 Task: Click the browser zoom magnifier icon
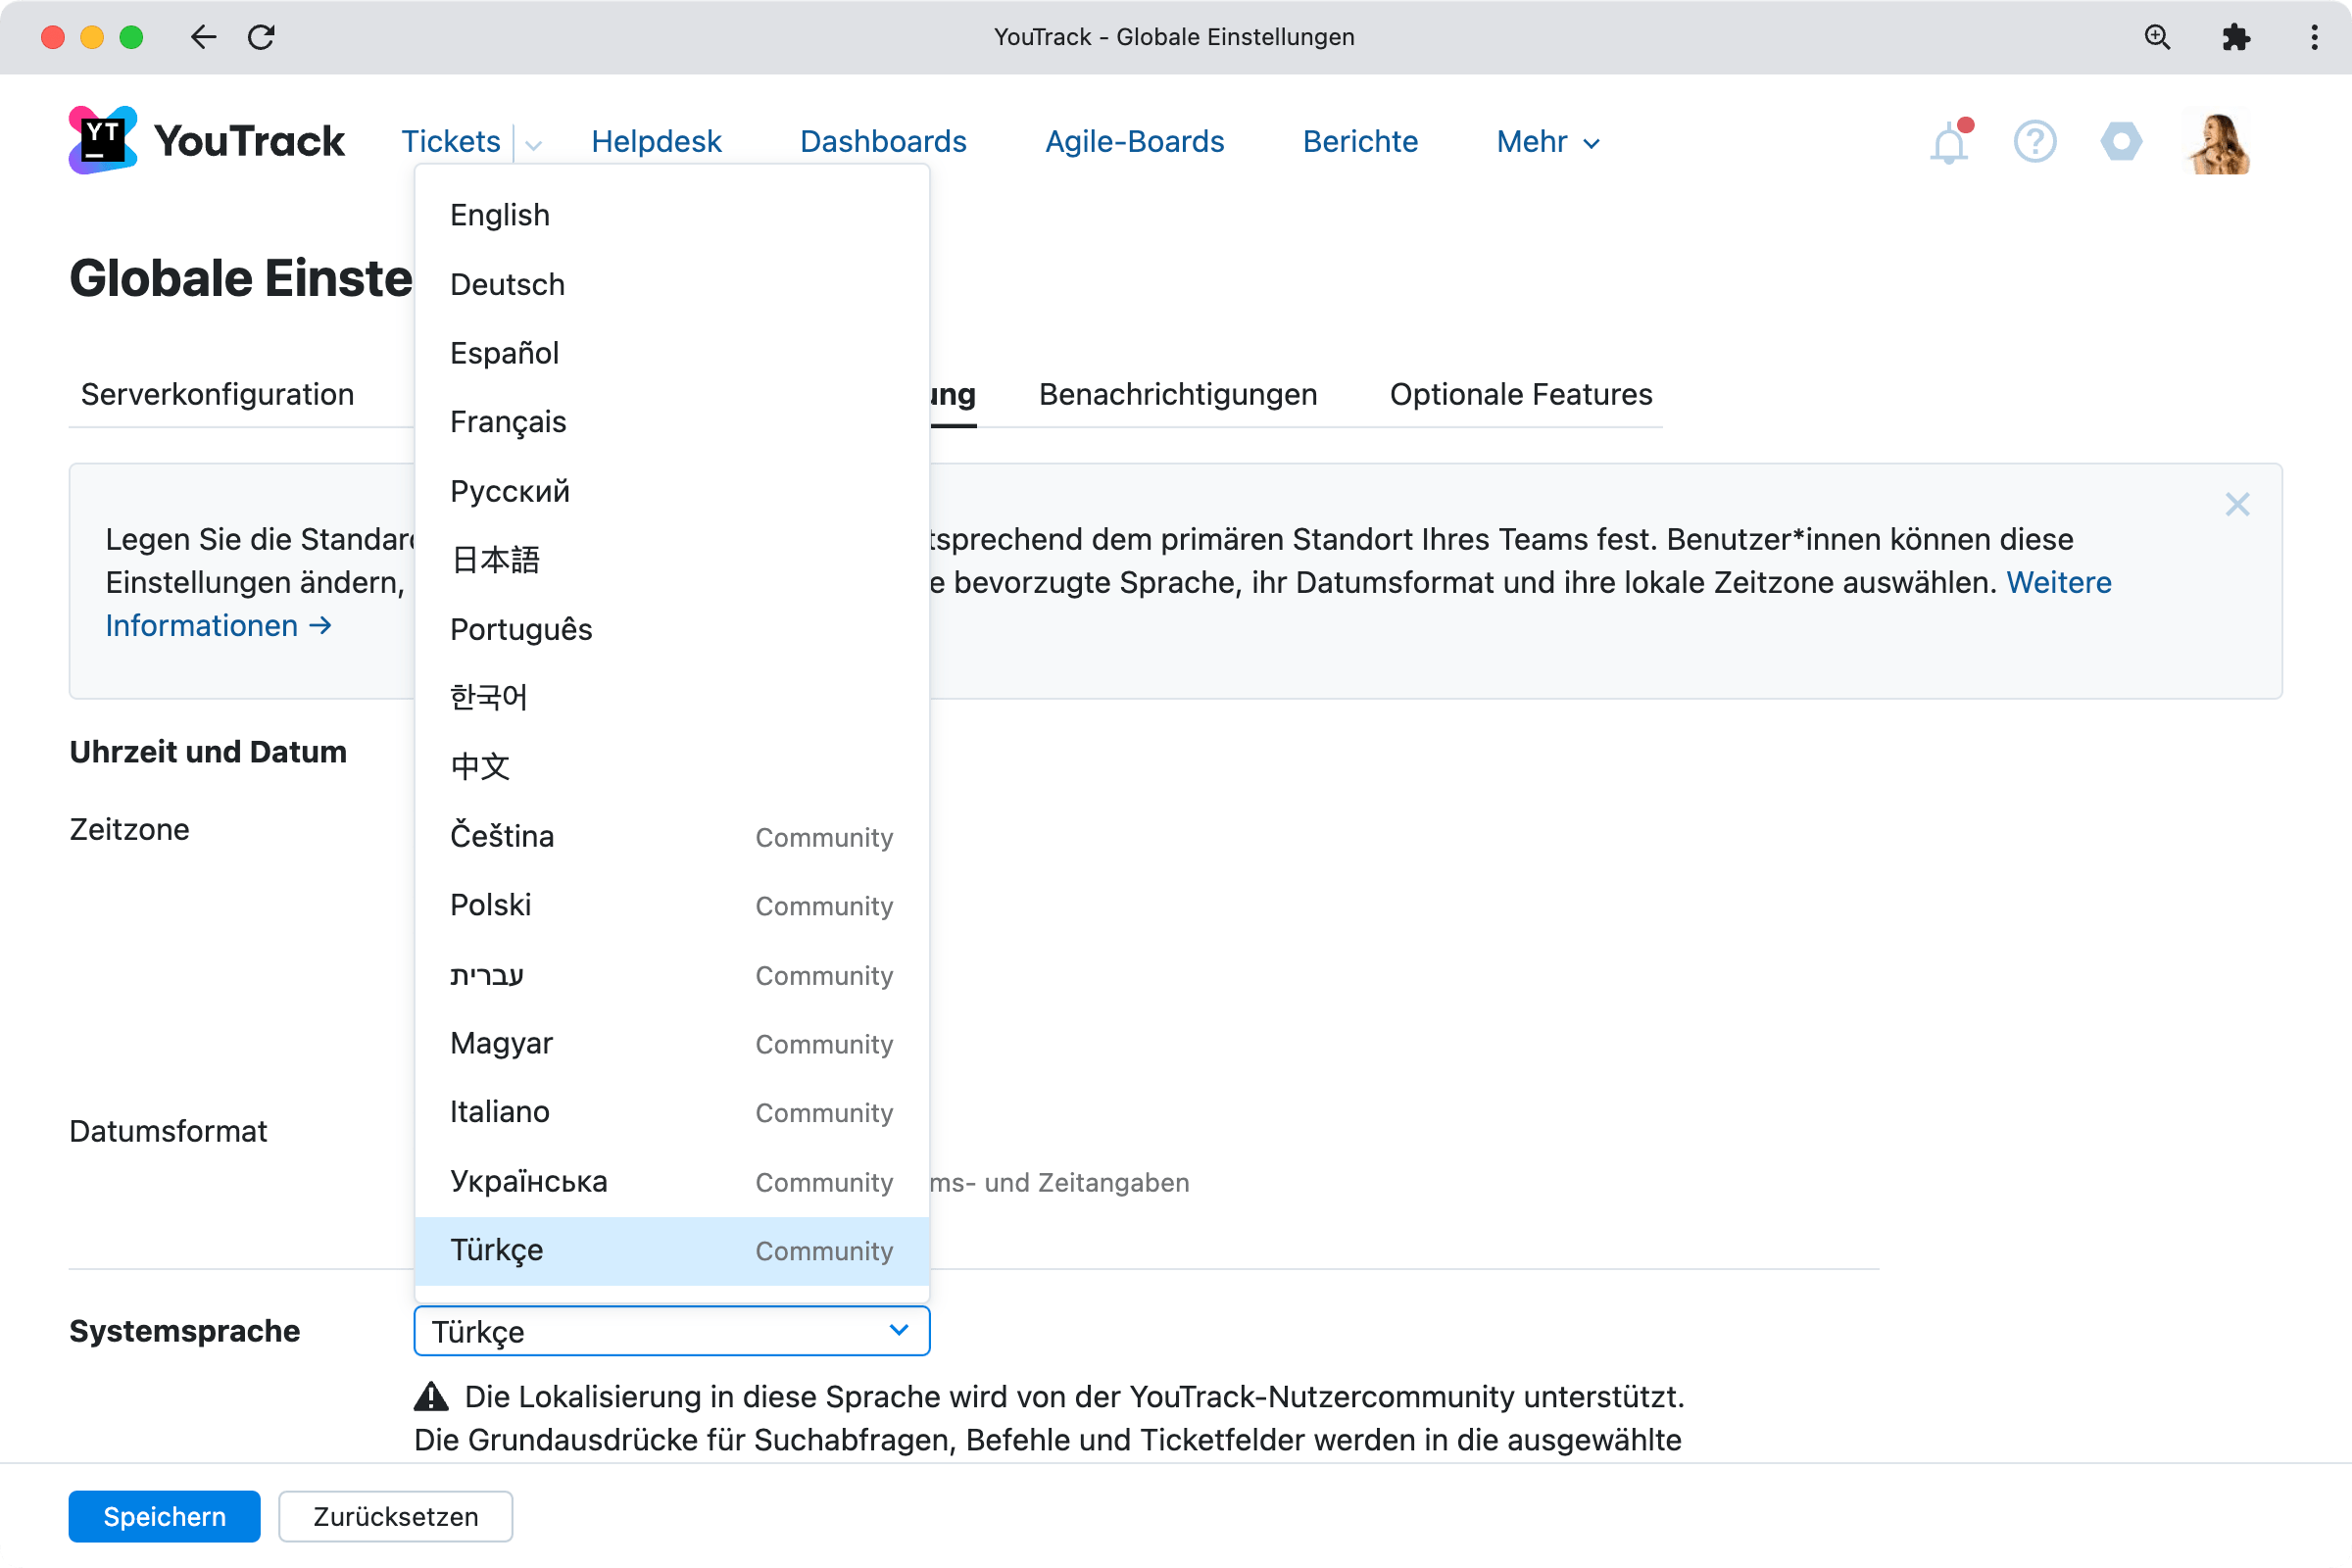2157,37
